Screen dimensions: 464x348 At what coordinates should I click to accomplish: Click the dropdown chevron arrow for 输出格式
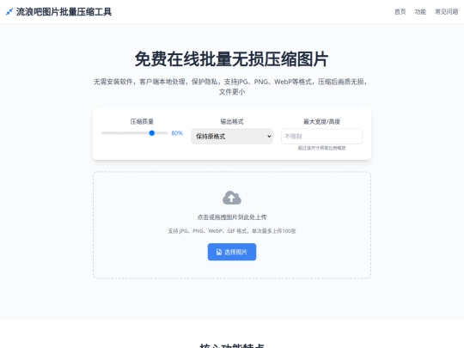click(x=269, y=137)
